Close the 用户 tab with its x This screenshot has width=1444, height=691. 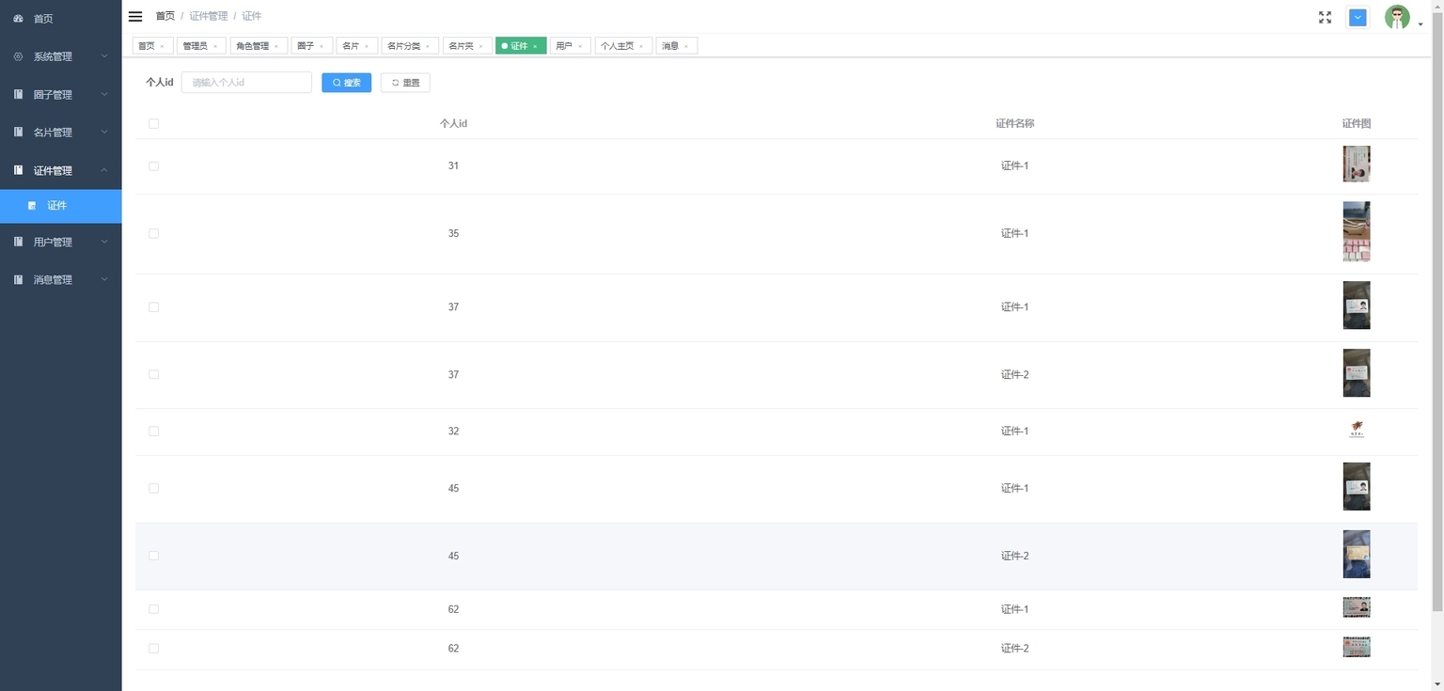click(x=580, y=46)
